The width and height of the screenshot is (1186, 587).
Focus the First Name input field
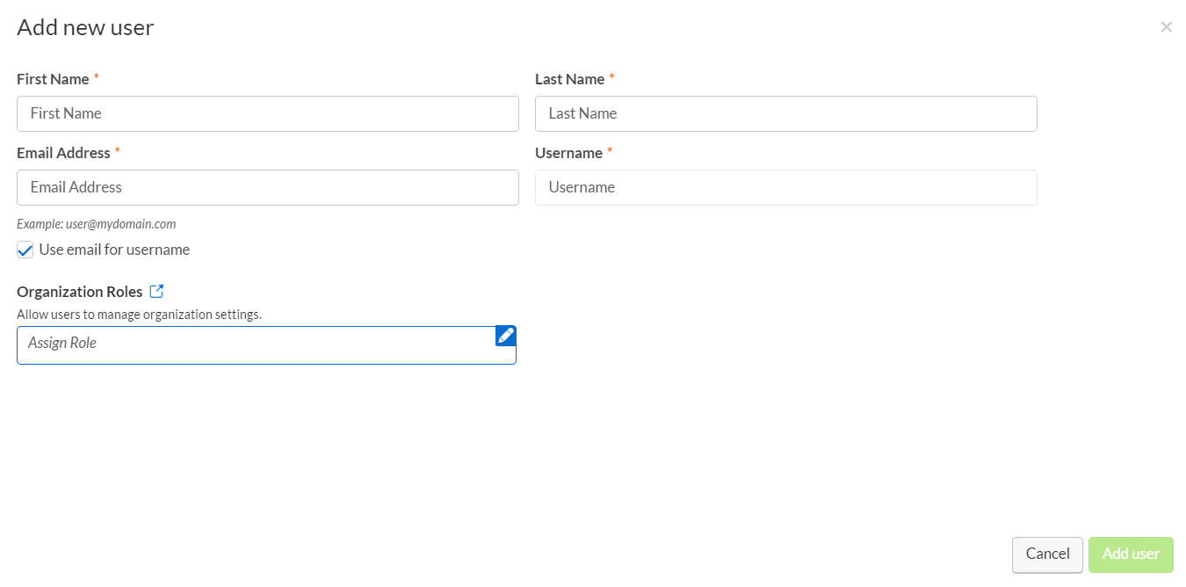267,113
